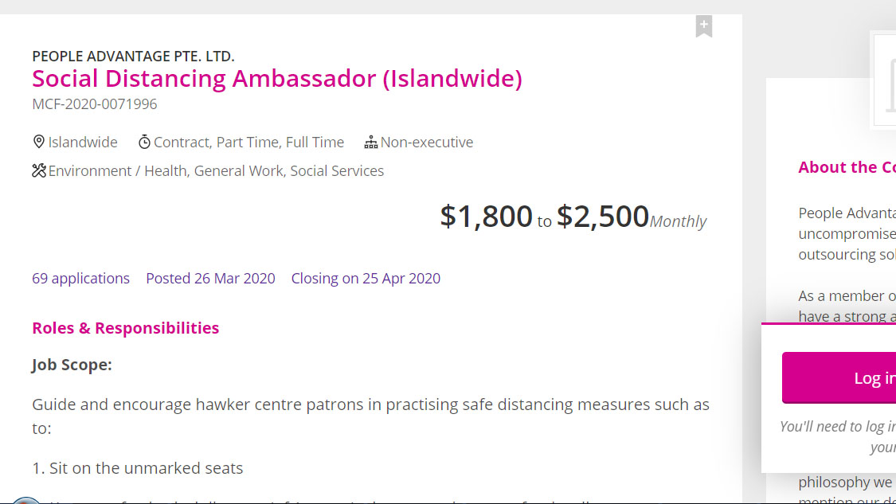Click the job title Social Distancing Ambassador (Islandwide)
The width and height of the screenshot is (896, 504).
pos(276,78)
